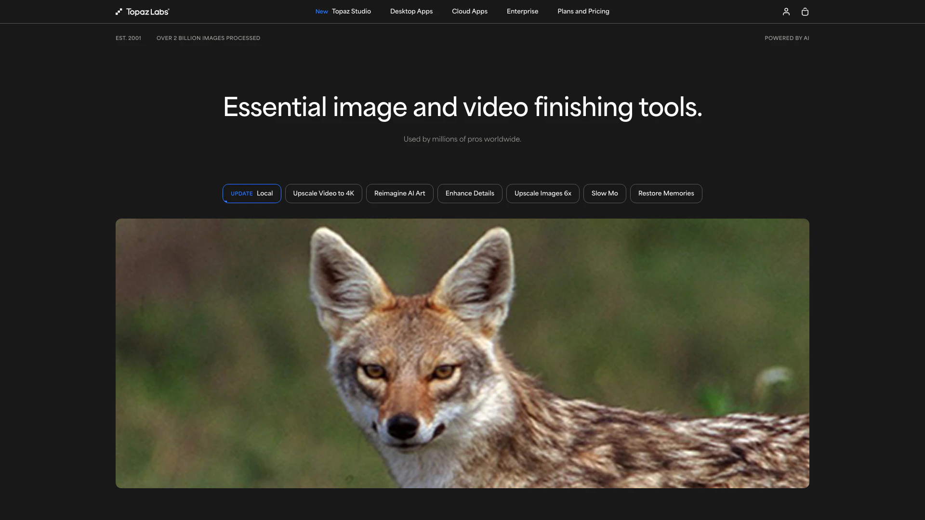
Task: Select the Upscale Images 6x option
Action: tap(542, 193)
